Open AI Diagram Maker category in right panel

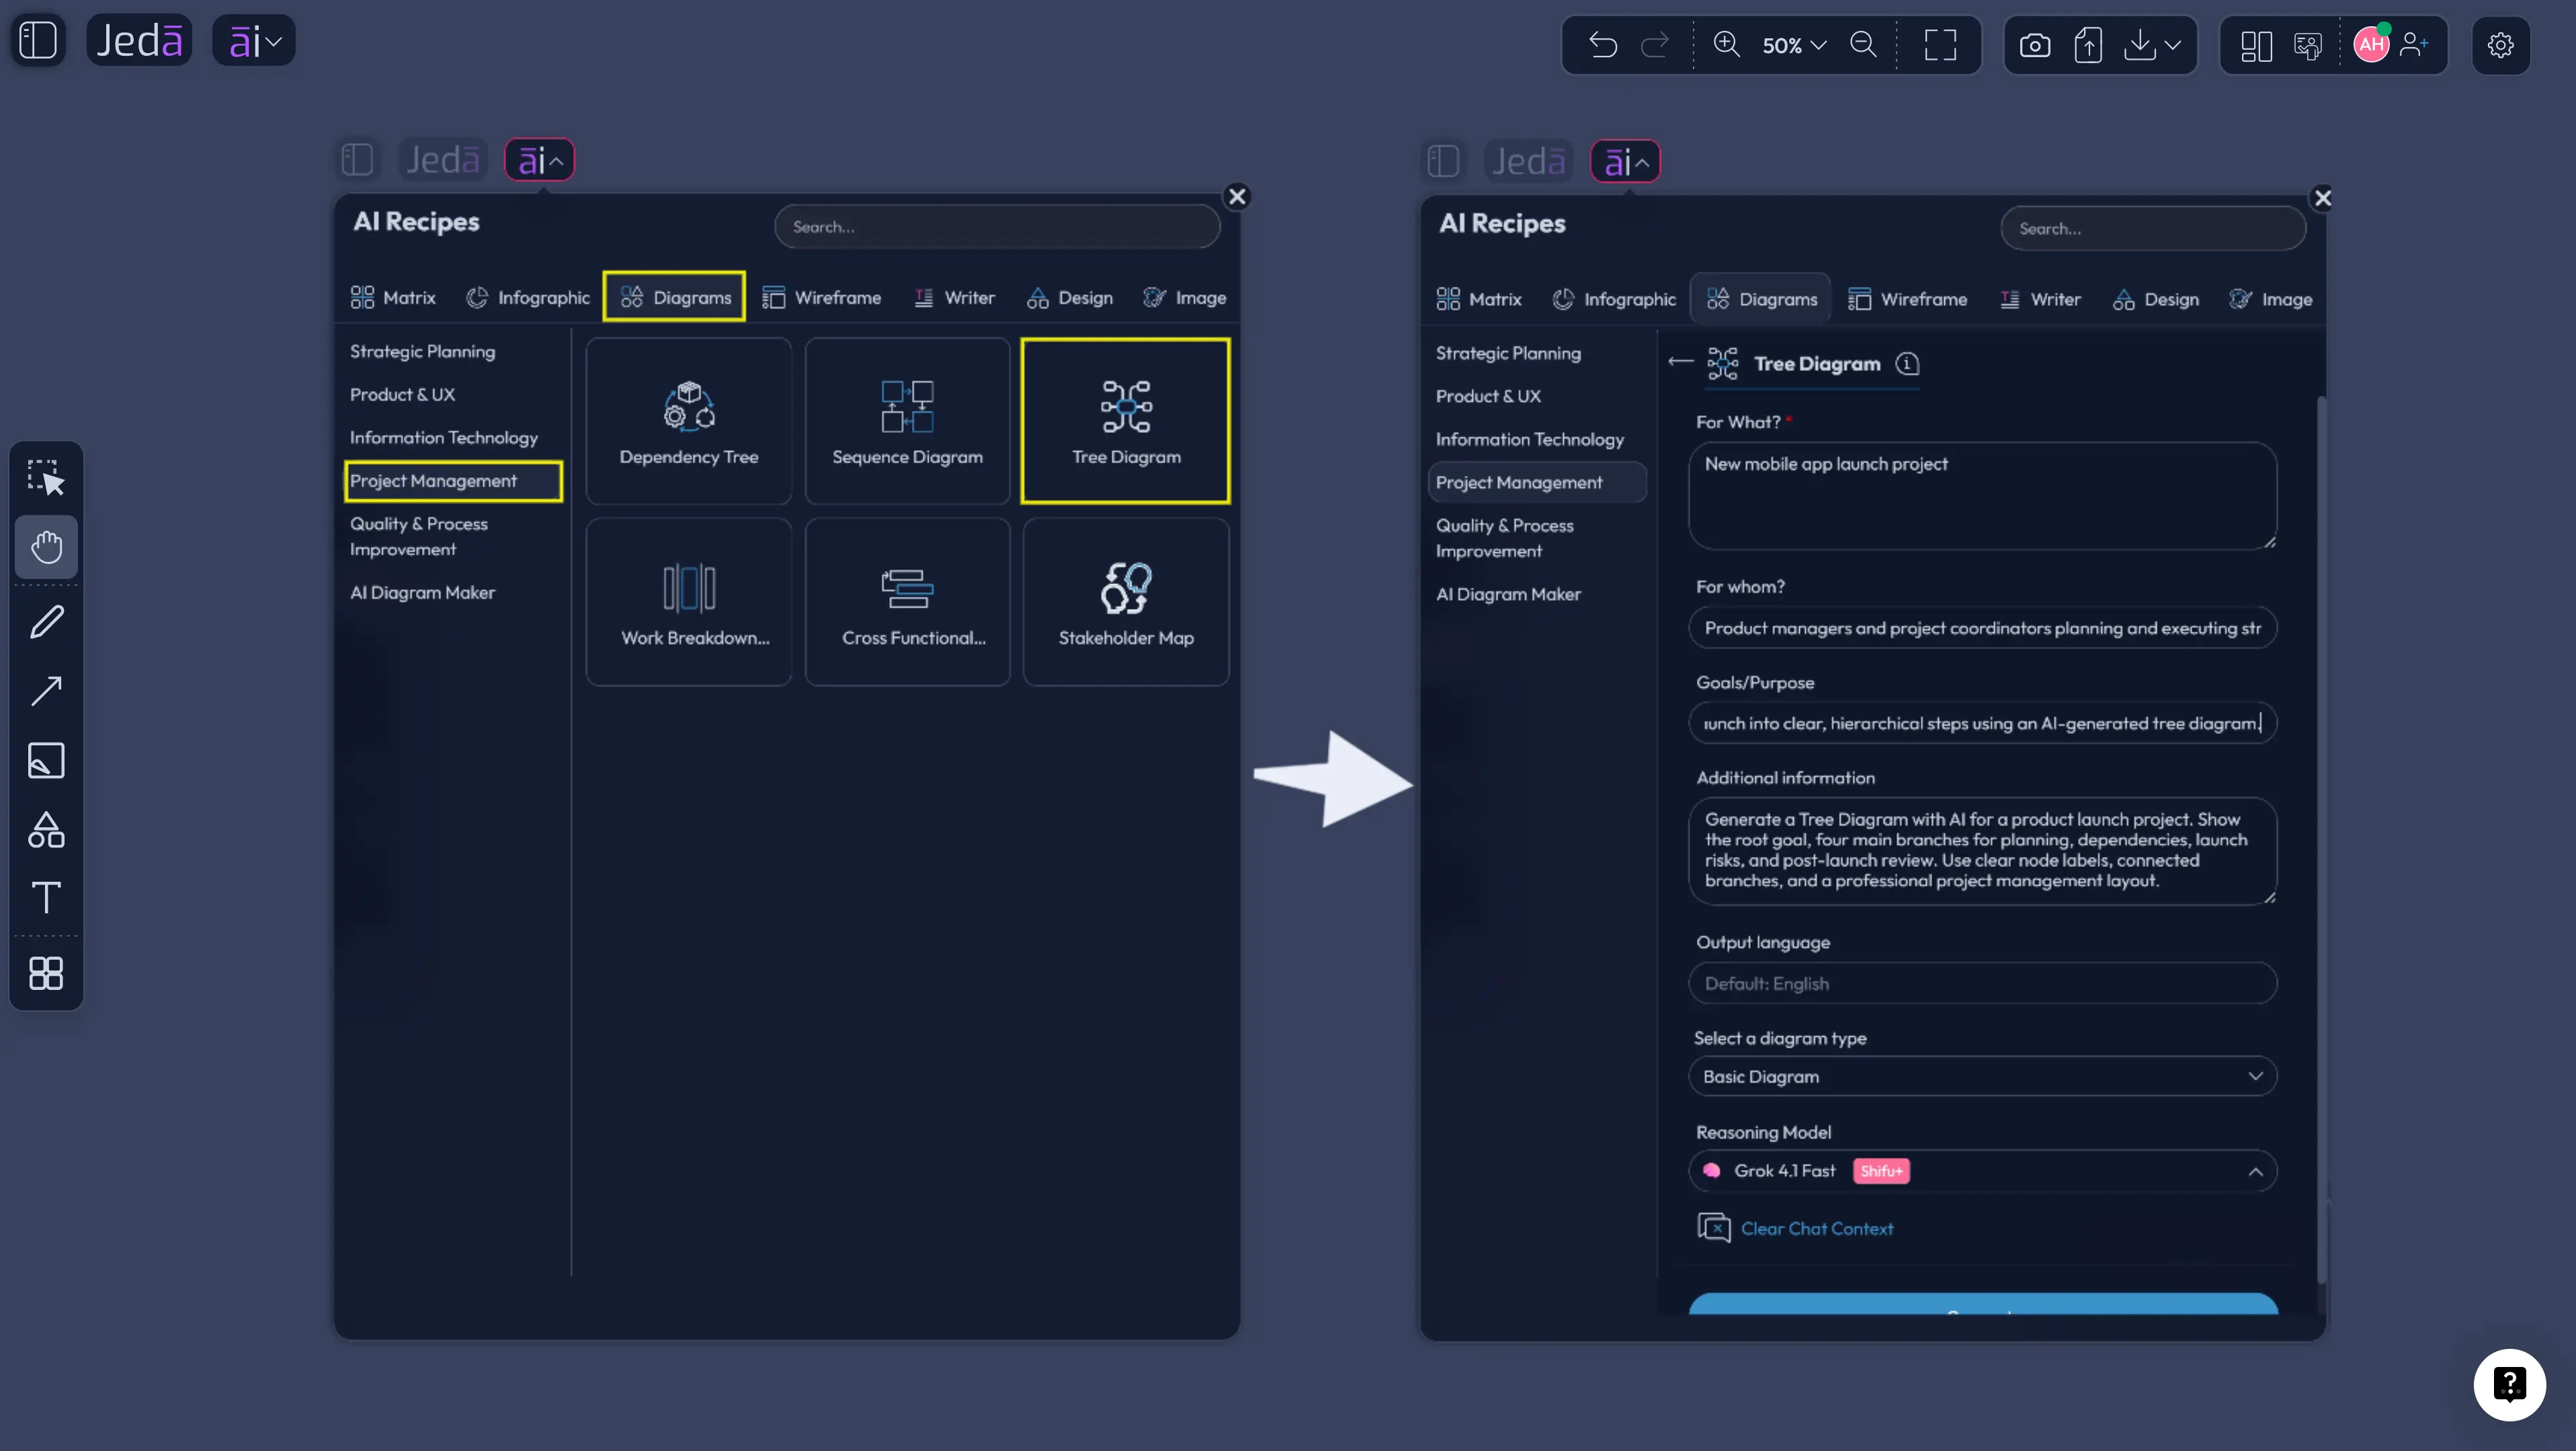click(1509, 594)
